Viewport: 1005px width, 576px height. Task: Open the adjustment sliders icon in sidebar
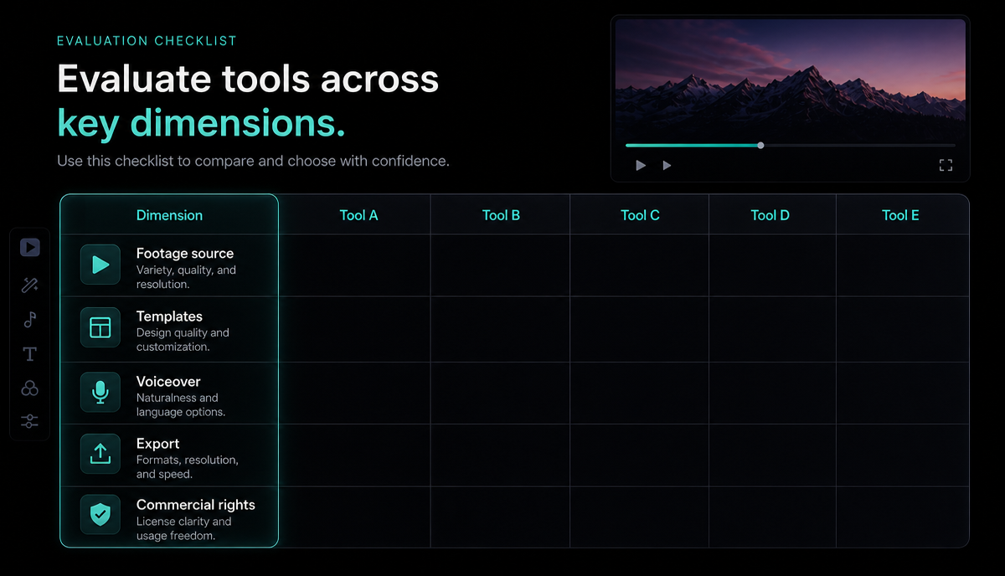[x=30, y=421]
